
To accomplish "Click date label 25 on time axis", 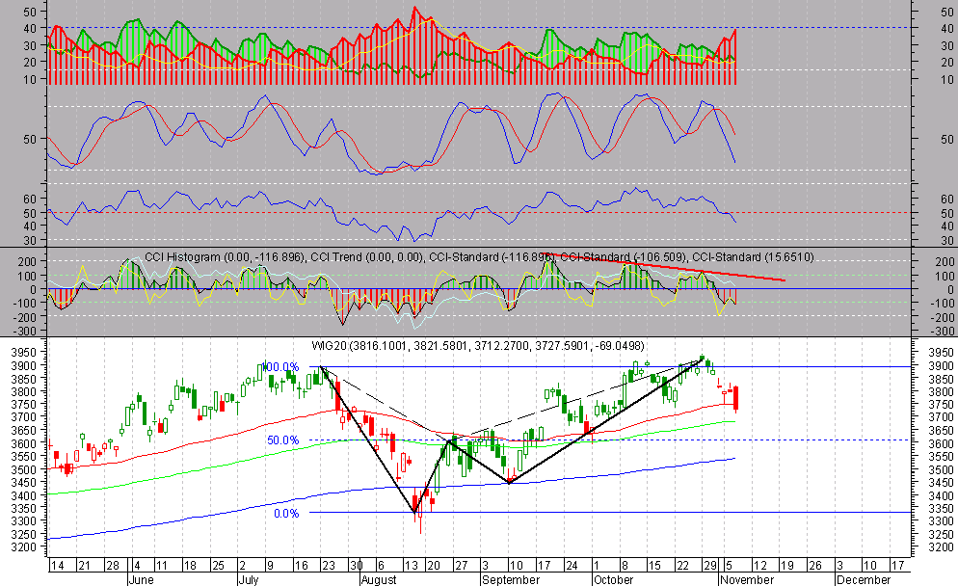I will 218,565.
